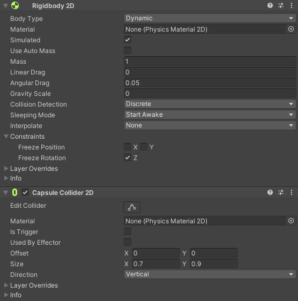Image resolution: width=298 pixels, height=301 pixels.
Task: Open Collision Detection dropdown
Action: click(x=210, y=104)
